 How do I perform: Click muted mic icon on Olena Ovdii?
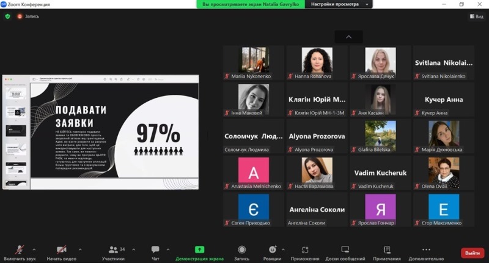click(417, 187)
